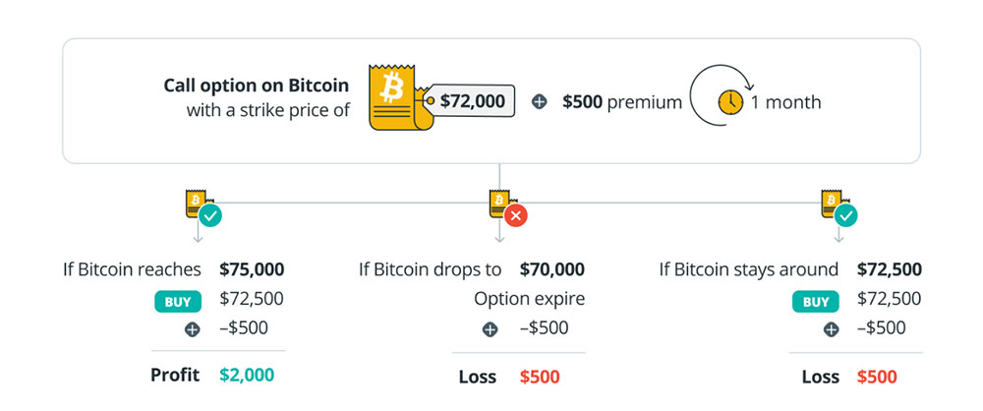Click the green Profit $2,000 amount
This screenshot has width=983, height=411.
click(247, 375)
